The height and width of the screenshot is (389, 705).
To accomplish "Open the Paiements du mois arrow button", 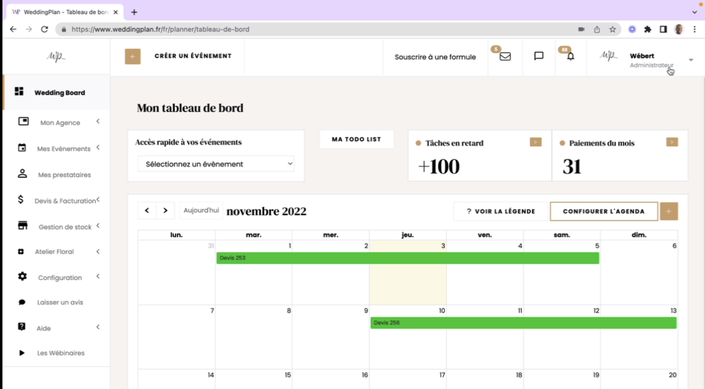I will pos(672,142).
